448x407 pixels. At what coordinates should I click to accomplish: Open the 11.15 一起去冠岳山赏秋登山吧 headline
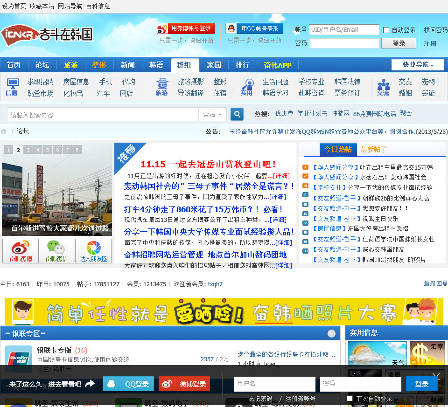(x=208, y=165)
